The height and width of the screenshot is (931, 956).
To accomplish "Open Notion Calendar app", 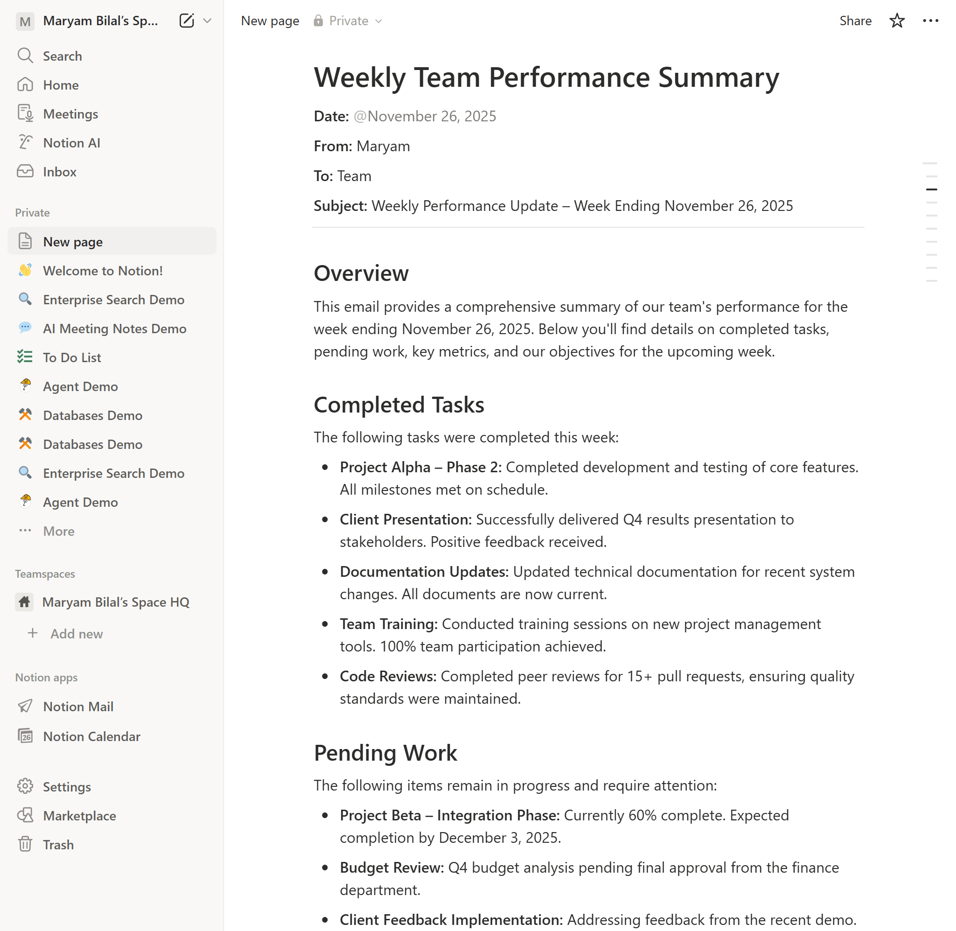I will click(91, 736).
